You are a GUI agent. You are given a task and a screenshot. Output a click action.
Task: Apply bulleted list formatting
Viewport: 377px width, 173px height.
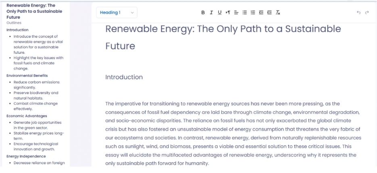point(244,13)
